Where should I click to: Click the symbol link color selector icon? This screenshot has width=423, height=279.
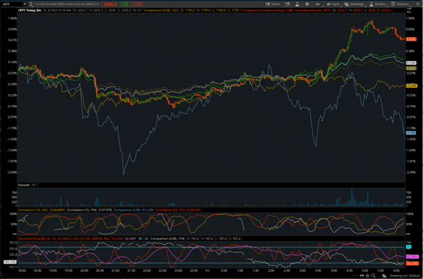click(x=31, y=4)
